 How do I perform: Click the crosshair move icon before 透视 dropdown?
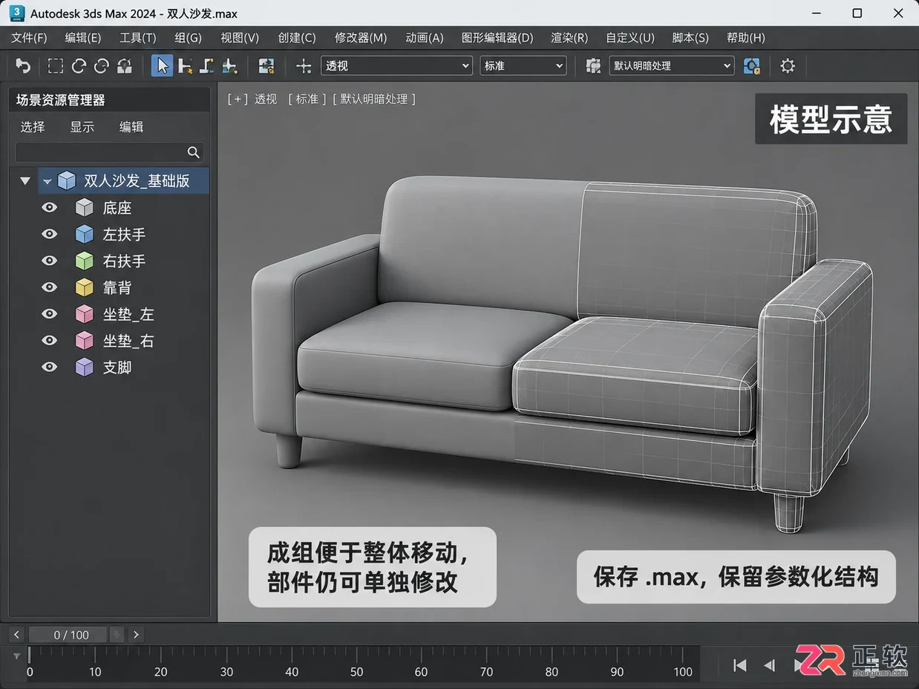(303, 66)
